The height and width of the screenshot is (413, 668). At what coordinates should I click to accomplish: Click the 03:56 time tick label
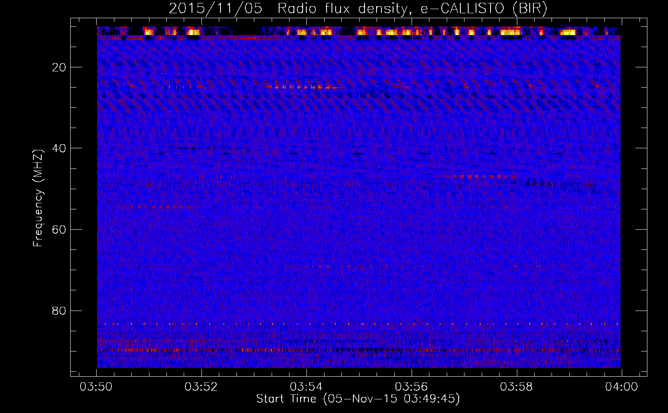tap(412, 387)
